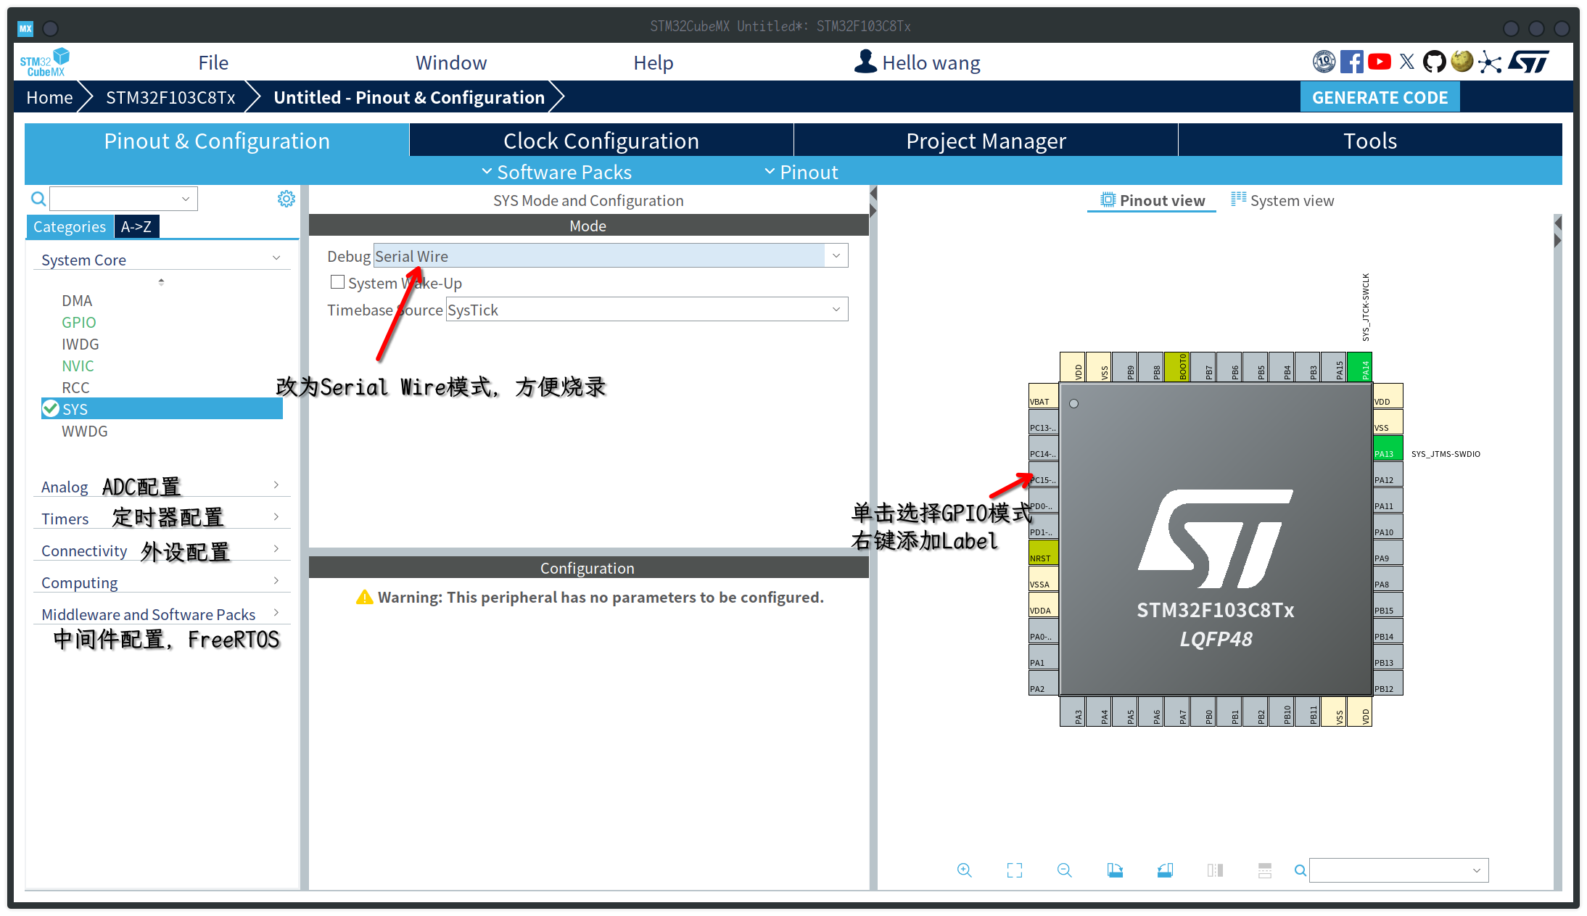Select the Pinout menu item

(x=801, y=171)
